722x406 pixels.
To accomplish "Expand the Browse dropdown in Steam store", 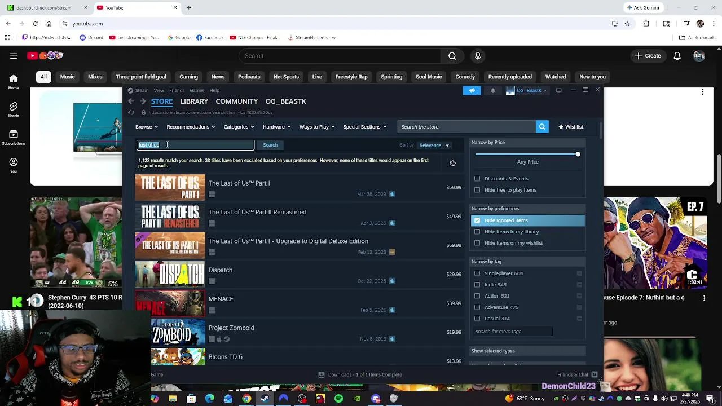I will pyautogui.click(x=147, y=127).
